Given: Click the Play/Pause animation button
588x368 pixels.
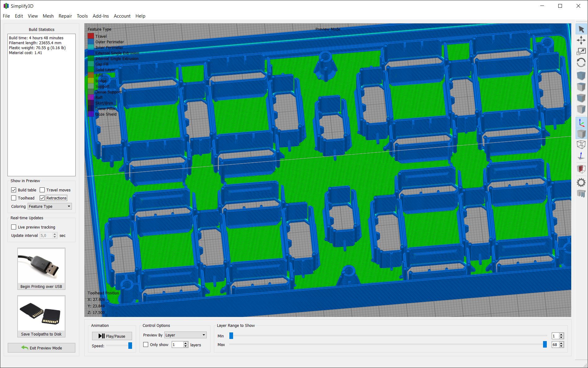Looking at the screenshot, I should tap(112, 336).
